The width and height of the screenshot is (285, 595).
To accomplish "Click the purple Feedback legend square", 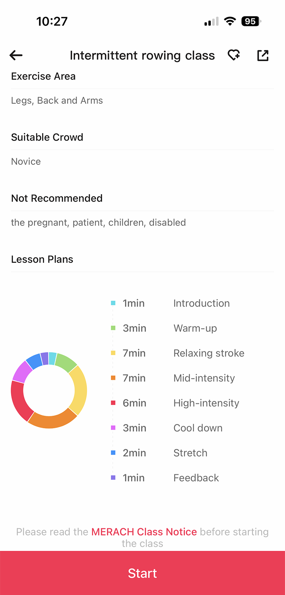I will (113, 478).
